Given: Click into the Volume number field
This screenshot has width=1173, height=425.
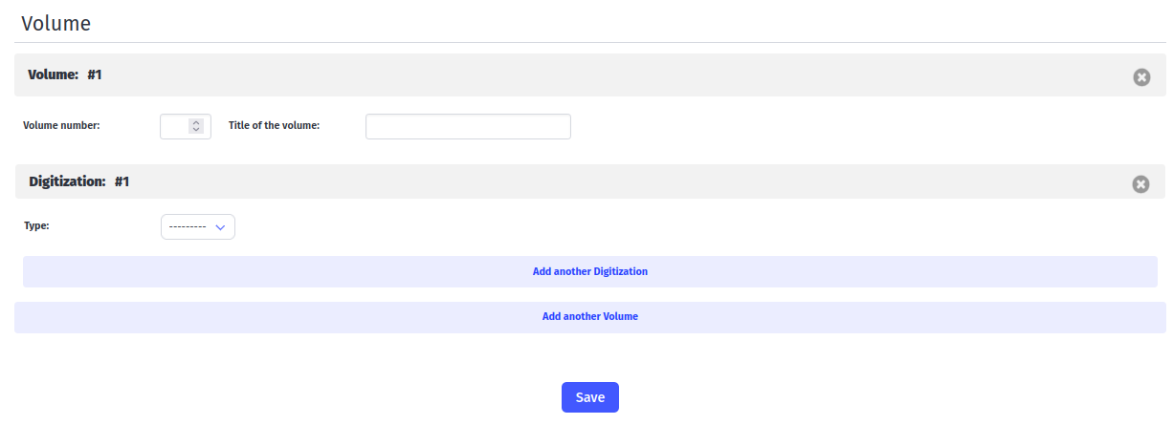Looking at the screenshot, I should click(175, 126).
